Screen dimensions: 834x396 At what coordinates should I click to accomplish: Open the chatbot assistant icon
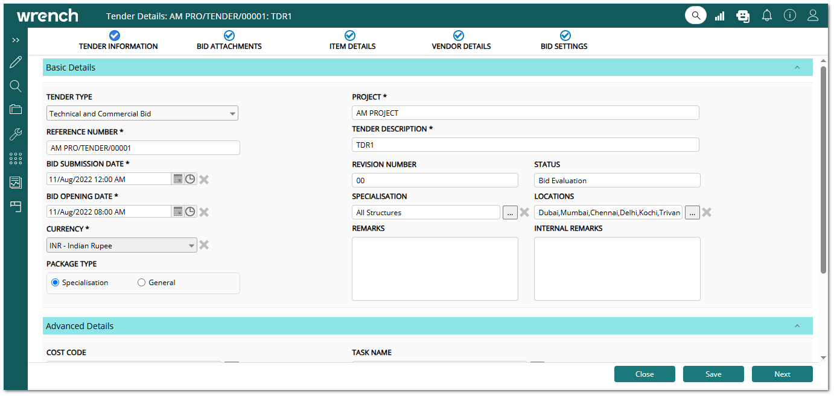[x=743, y=16]
